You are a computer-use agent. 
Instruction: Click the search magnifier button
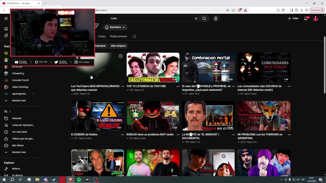click(204, 19)
